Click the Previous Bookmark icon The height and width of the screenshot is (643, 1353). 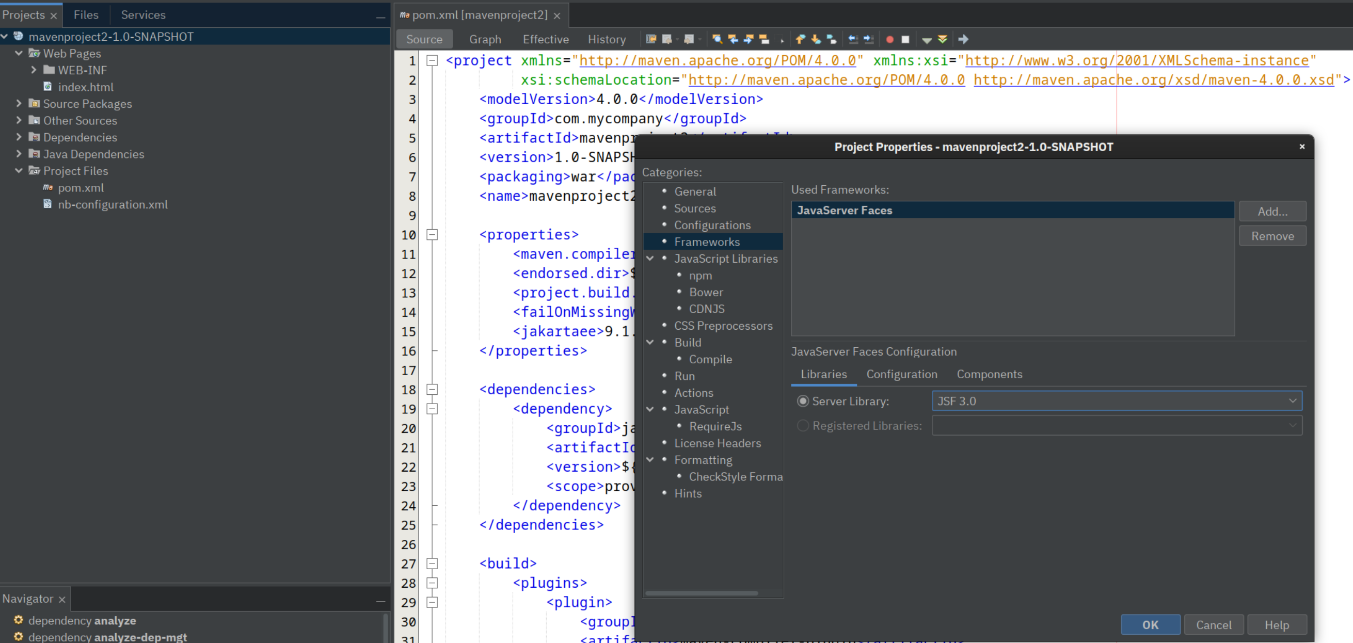(x=800, y=39)
